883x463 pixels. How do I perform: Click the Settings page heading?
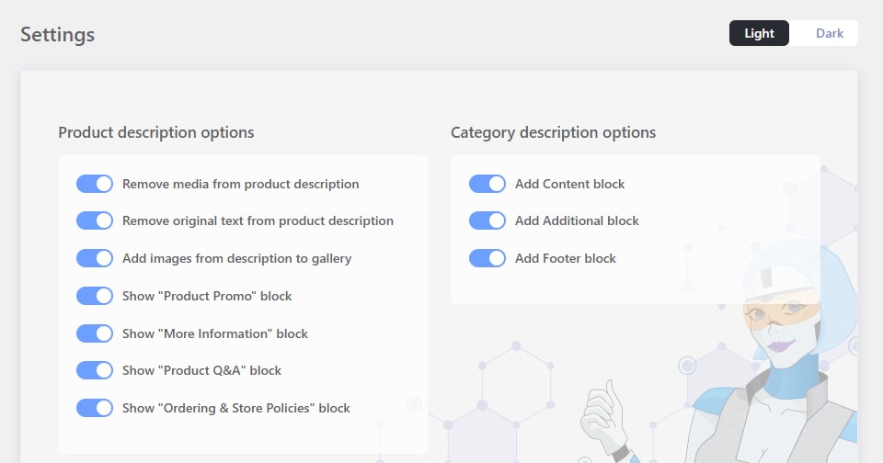click(x=58, y=35)
